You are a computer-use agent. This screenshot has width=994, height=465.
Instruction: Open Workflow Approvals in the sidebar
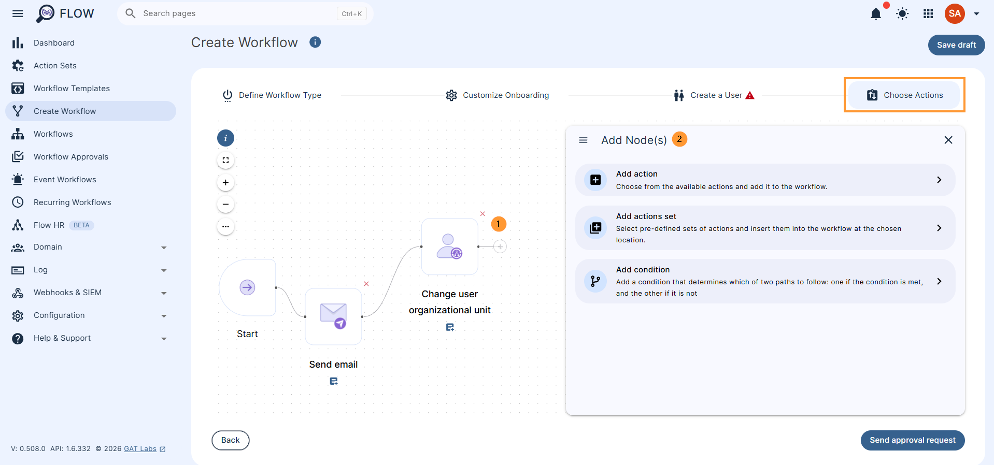point(91,157)
